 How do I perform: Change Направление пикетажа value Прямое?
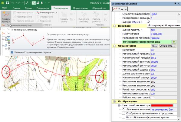(163, 38)
